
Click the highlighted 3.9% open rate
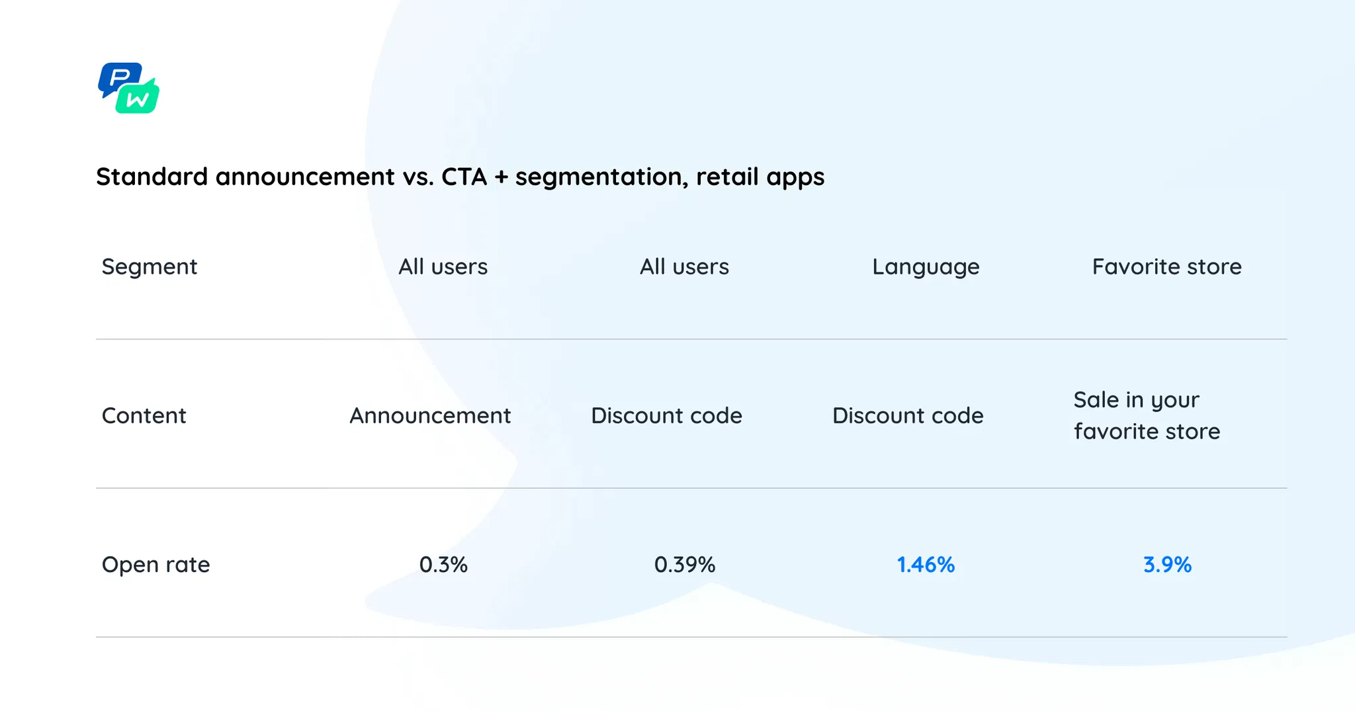1167,565
